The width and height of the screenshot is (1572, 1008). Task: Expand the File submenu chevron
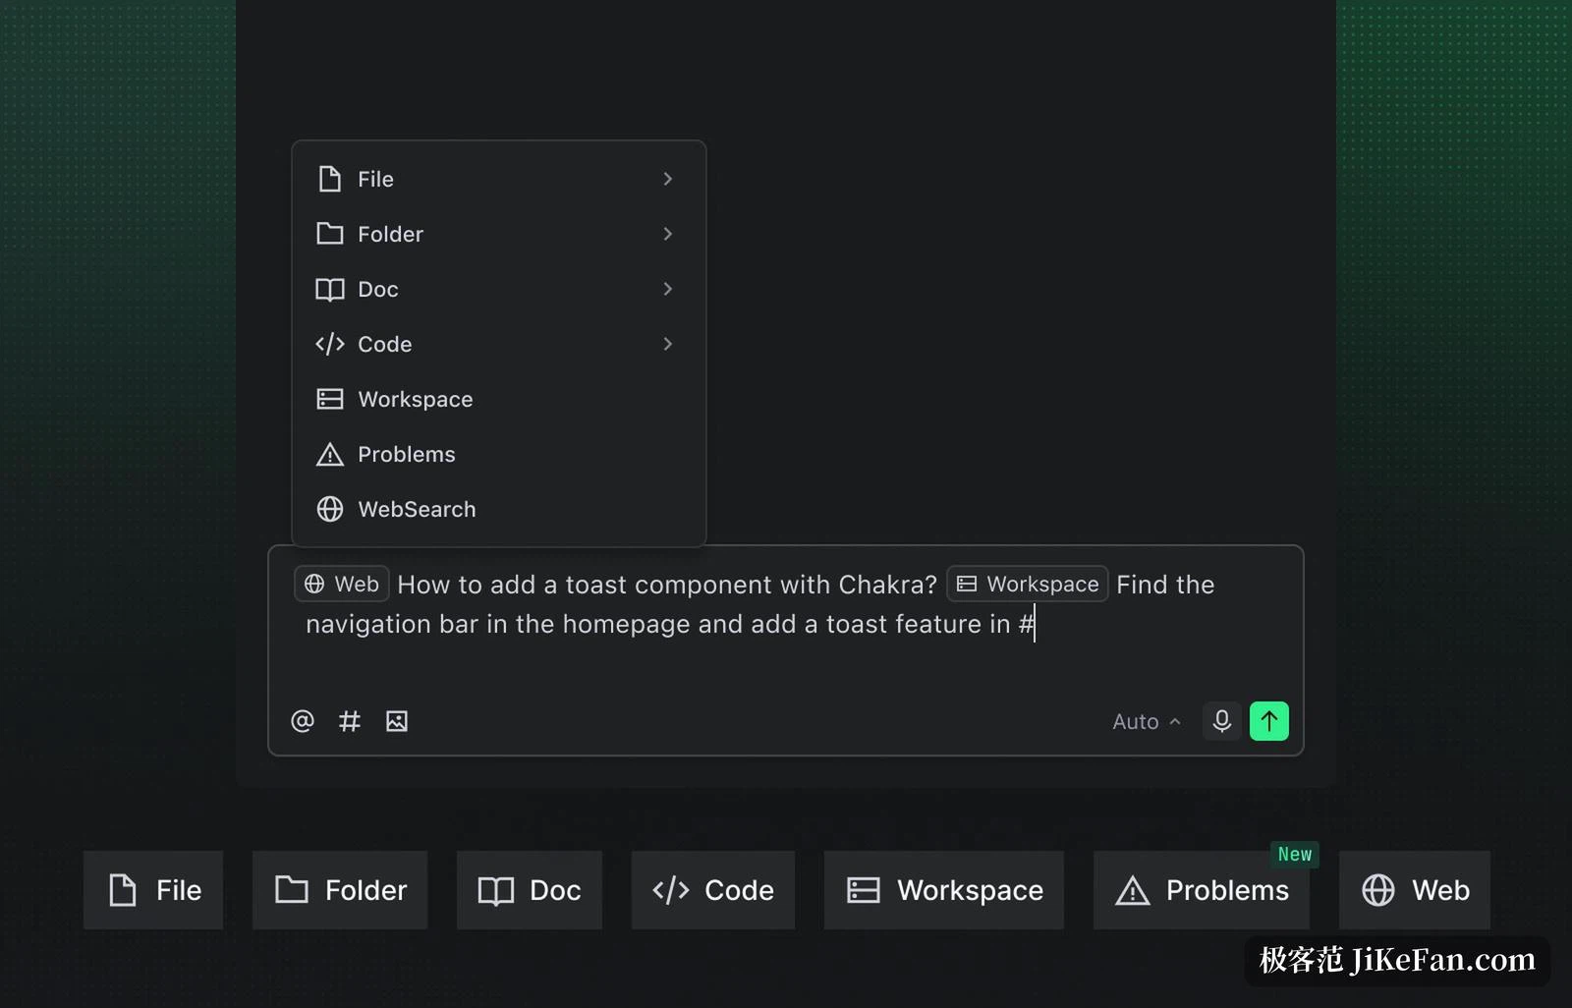(668, 179)
